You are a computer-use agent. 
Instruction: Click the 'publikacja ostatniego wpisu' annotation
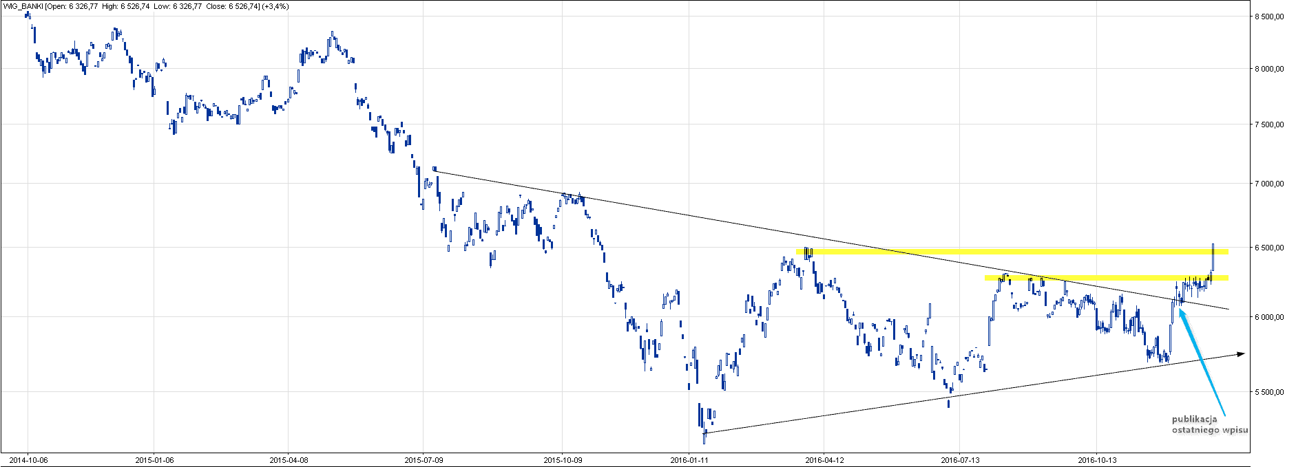pyautogui.click(x=1209, y=424)
